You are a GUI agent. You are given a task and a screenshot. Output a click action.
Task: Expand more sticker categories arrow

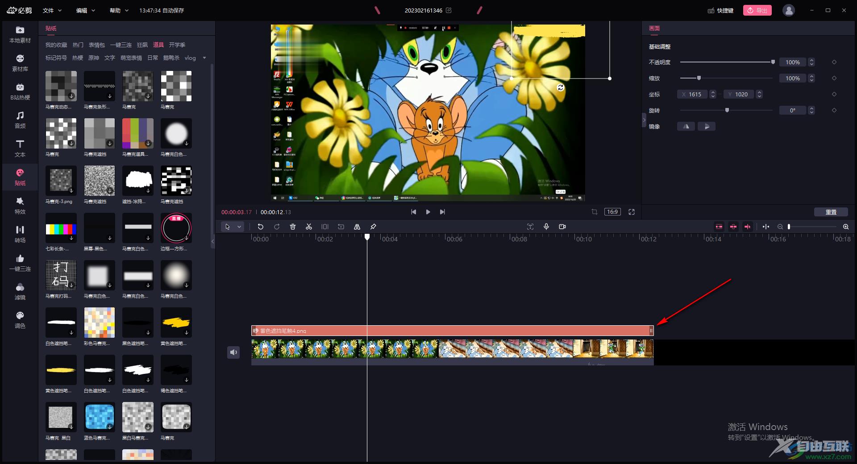coord(204,58)
